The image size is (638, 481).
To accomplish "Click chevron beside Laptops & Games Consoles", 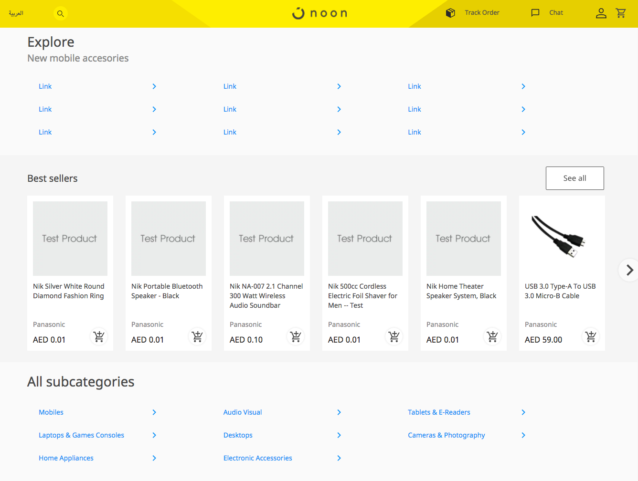I will 154,435.
